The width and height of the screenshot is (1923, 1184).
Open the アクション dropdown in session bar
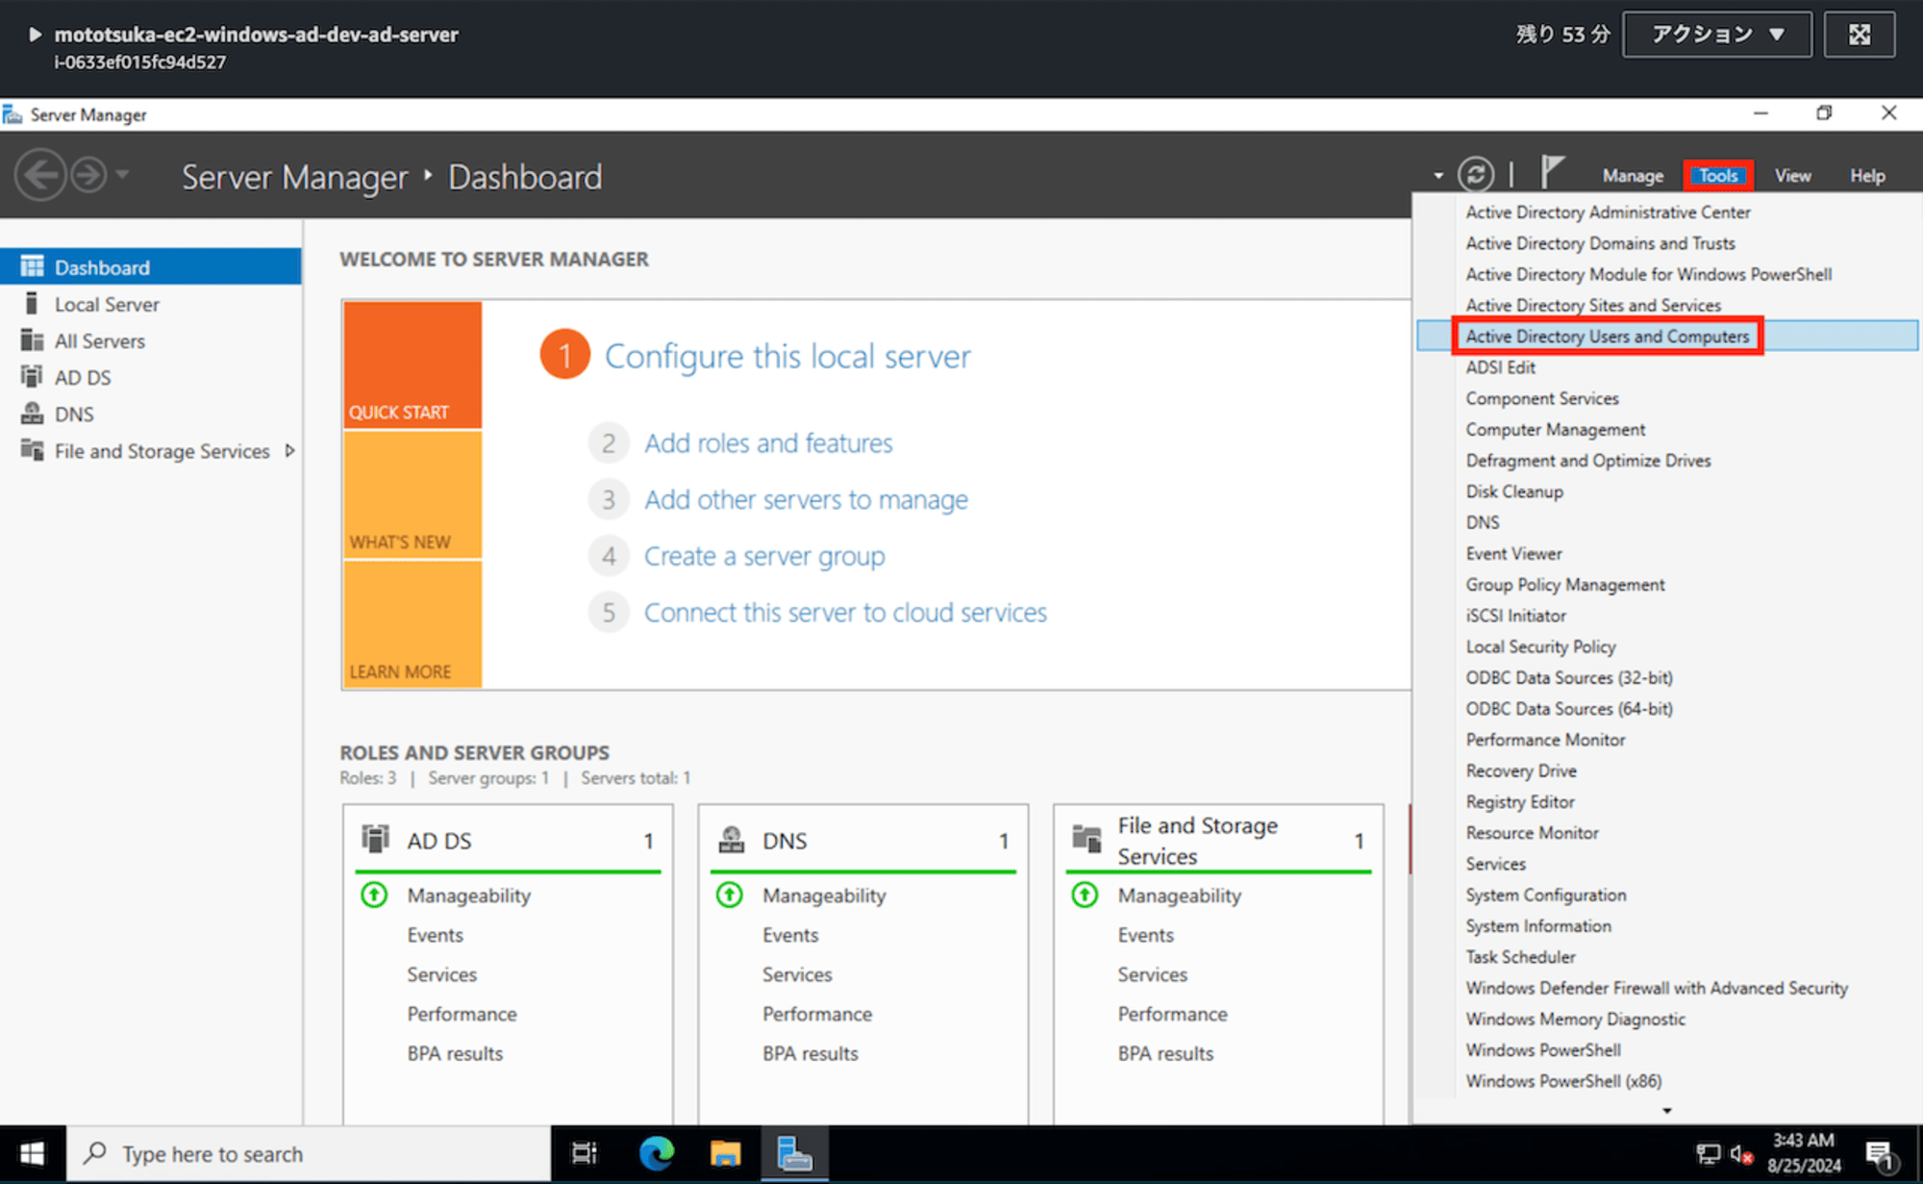click(1717, 35)
